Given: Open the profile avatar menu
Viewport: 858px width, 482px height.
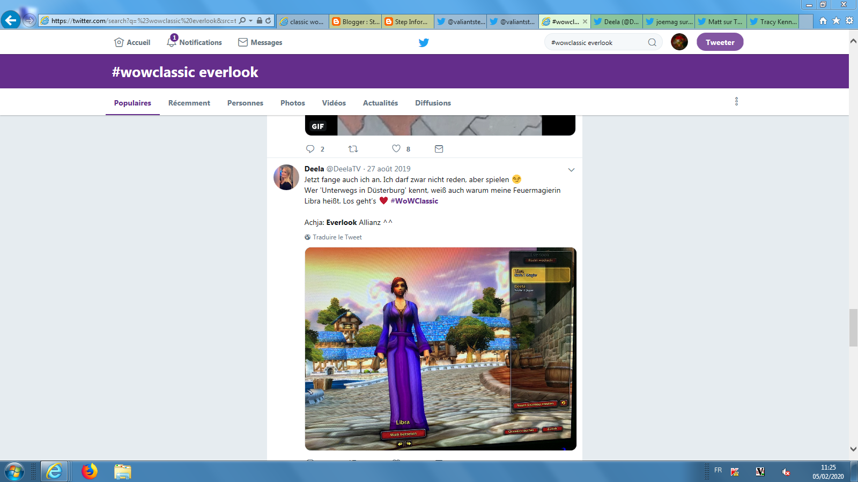Looking at the screenshot, I should coord(679,42).
